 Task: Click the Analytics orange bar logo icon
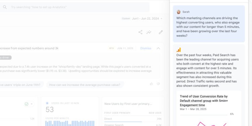178,50
